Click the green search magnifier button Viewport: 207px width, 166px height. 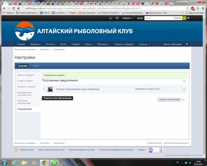pos(184,18)
